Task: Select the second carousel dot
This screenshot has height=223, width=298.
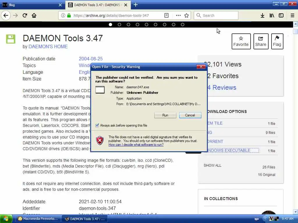Action: [119, 24]
